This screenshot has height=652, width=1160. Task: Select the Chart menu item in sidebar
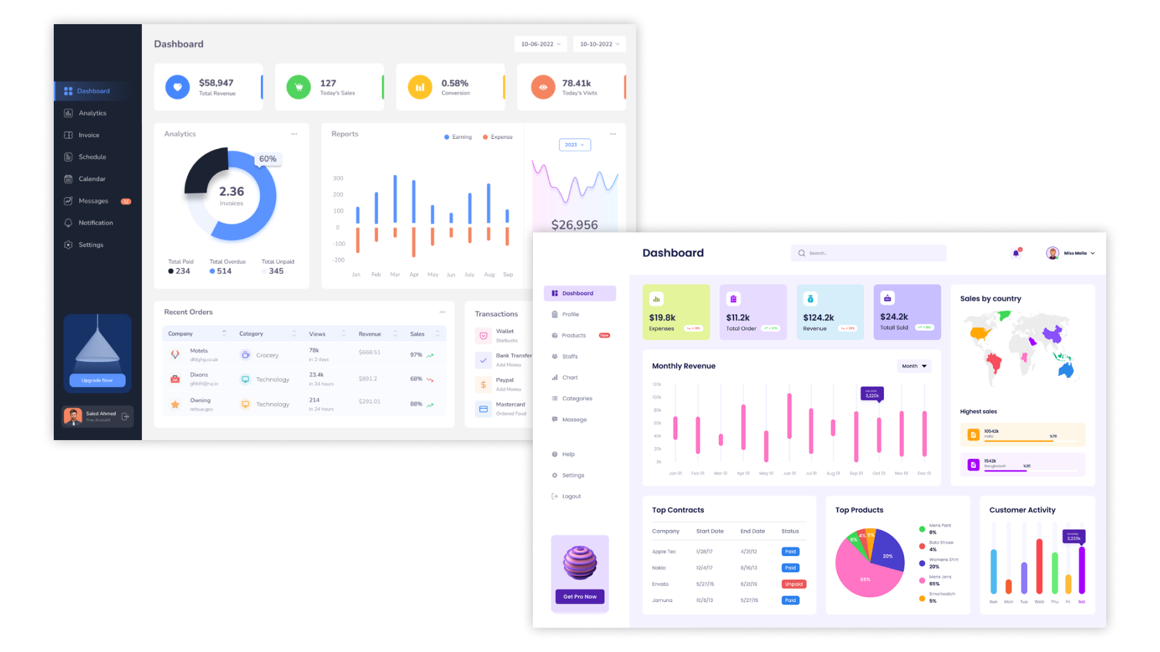[x=570, y=377]
